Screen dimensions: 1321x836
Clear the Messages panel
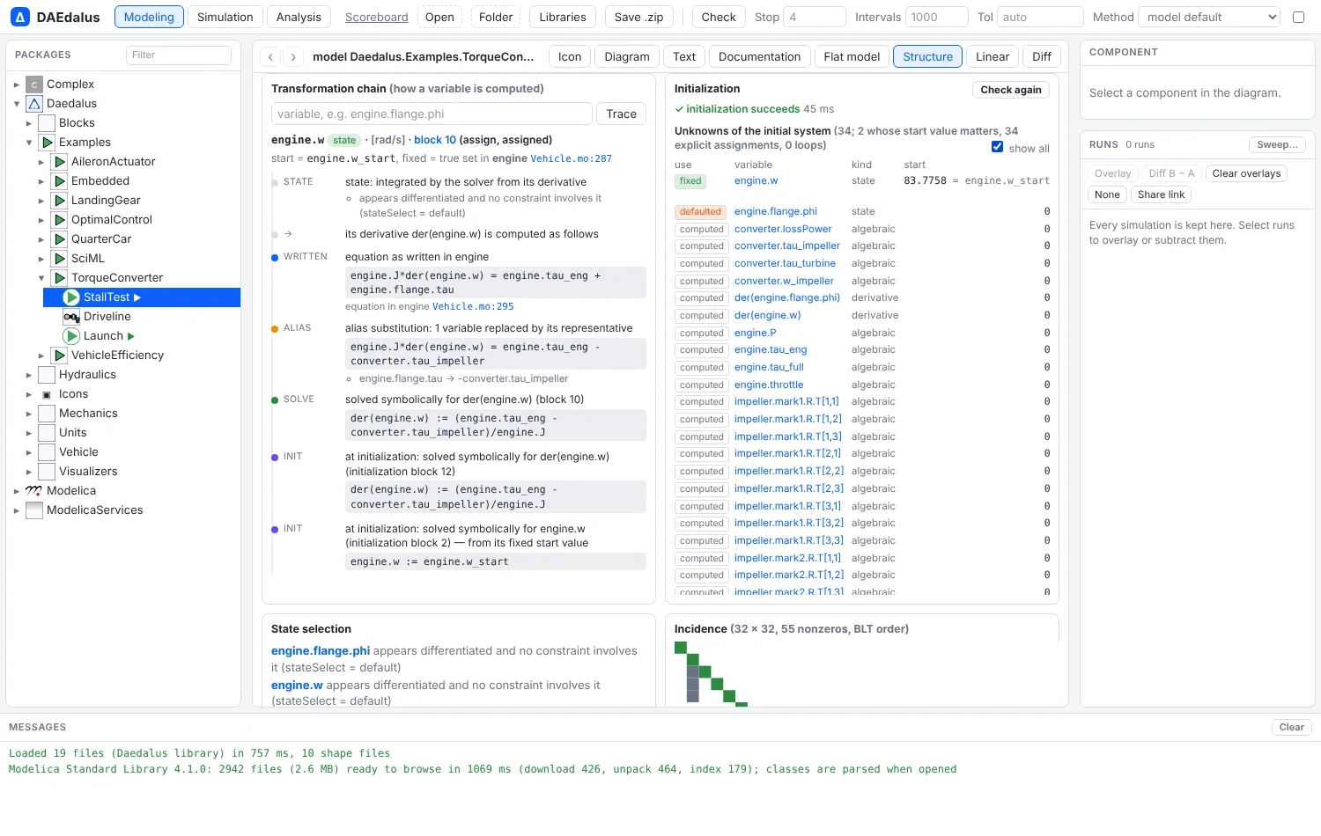point(1292,727)
